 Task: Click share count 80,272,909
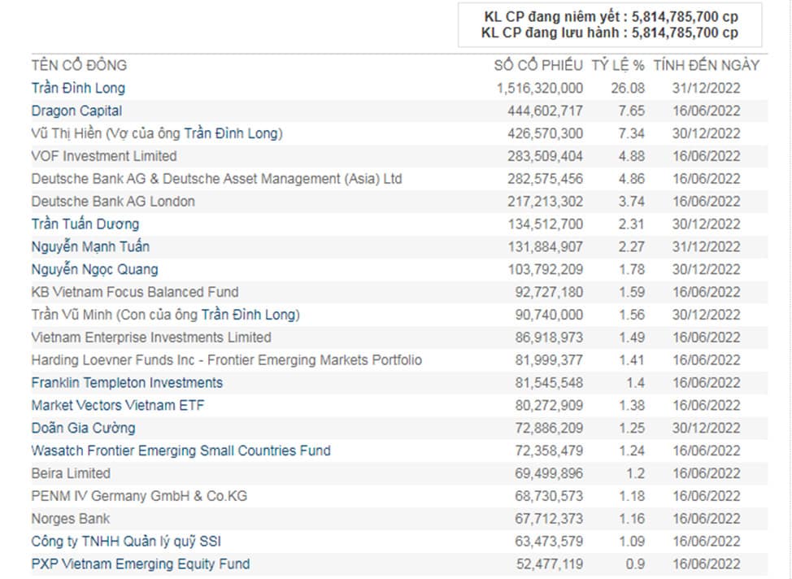549,405
